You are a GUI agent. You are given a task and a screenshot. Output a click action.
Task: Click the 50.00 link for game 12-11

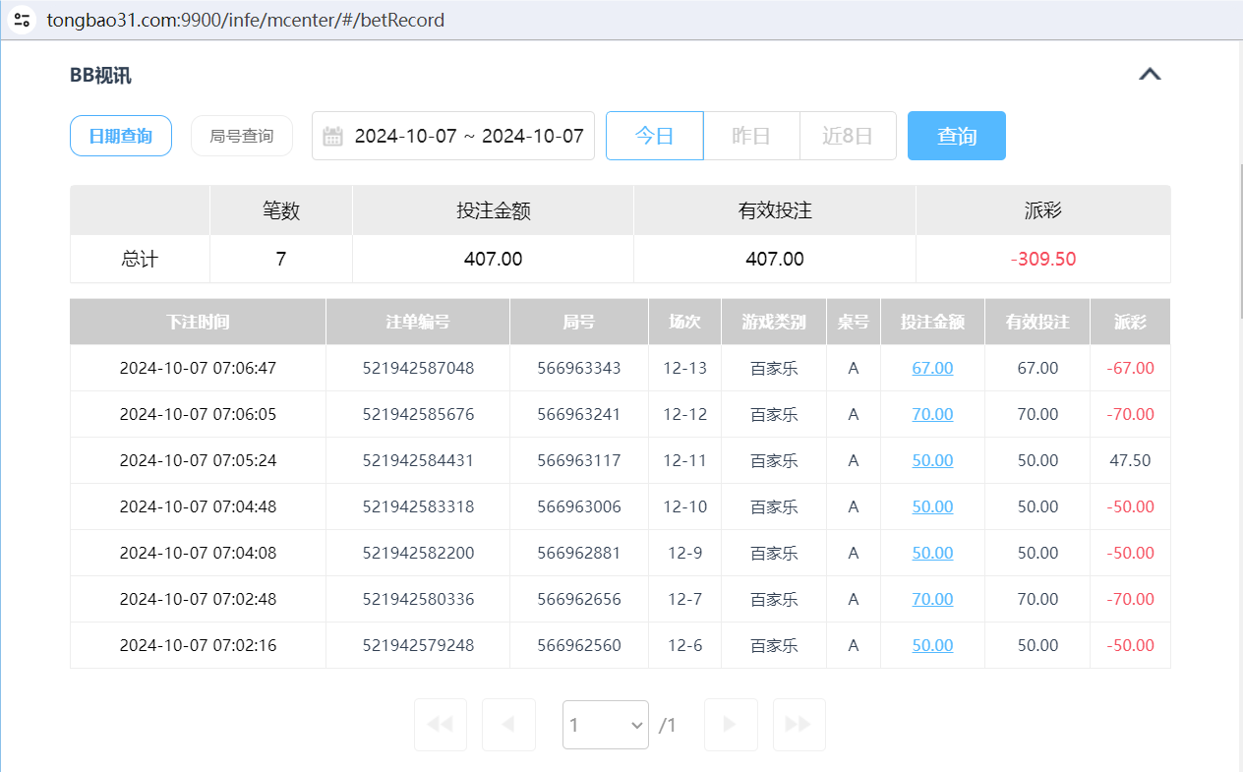point(931,460)
